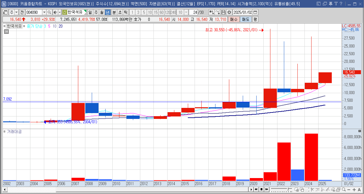Select the 틱 tick period toggle
Screen dimensions: 364x194
126,12
